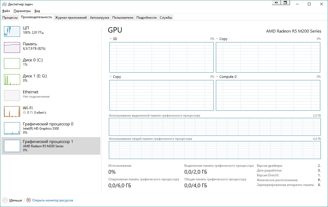Click the resource monitor icon at bottom
The height and width of the screenshot is (207, 328).
(x=29, y=200)
